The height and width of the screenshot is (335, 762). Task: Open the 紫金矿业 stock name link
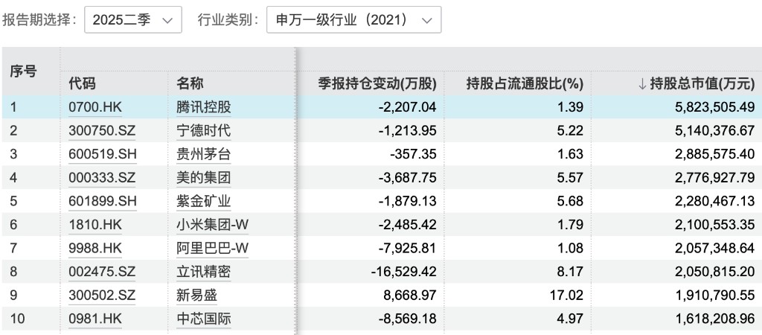(x=204, y=201)
